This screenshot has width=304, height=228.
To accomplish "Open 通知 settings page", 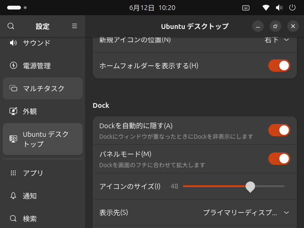I will coord(43,196).
